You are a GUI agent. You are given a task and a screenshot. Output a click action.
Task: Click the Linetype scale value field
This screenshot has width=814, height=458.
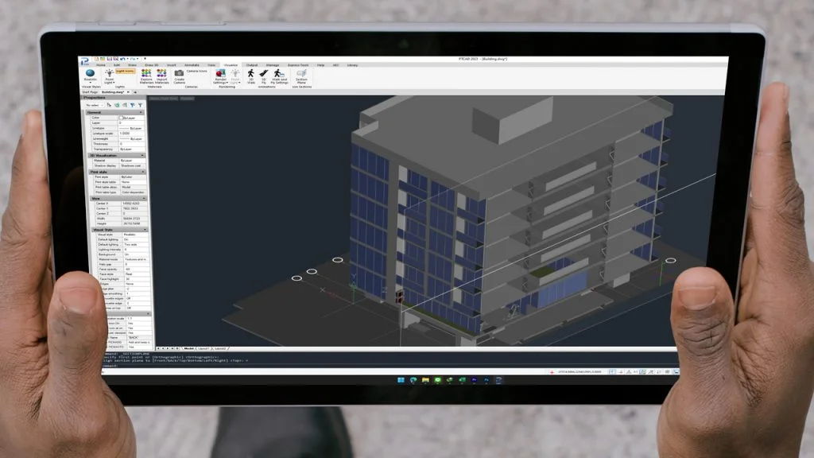132,134
